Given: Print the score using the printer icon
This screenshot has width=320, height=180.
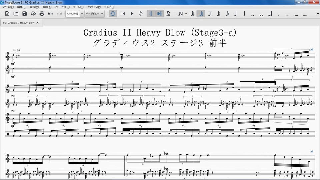Looking at the screenshot, I should [x=42, y=14].
